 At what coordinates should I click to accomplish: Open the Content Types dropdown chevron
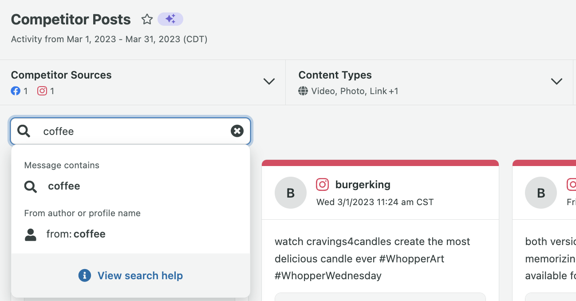coord(556,81)
